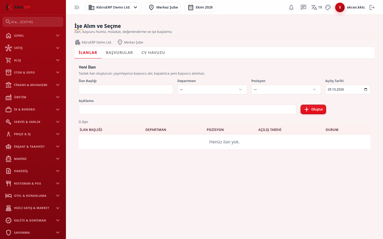The width and height of the screenshot is (383, 239).
Task: Open the Pozisyon dropdown
Action: (286, 89)
